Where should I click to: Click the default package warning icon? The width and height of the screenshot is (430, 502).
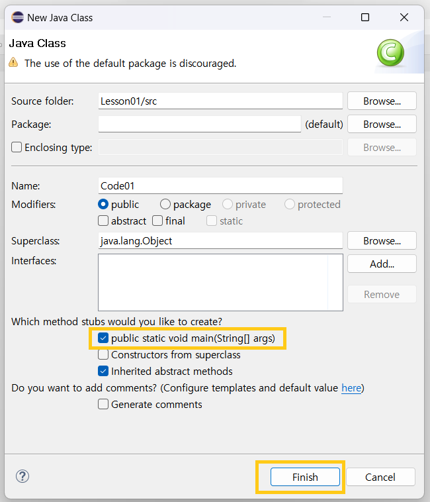[x=13, y=63]
